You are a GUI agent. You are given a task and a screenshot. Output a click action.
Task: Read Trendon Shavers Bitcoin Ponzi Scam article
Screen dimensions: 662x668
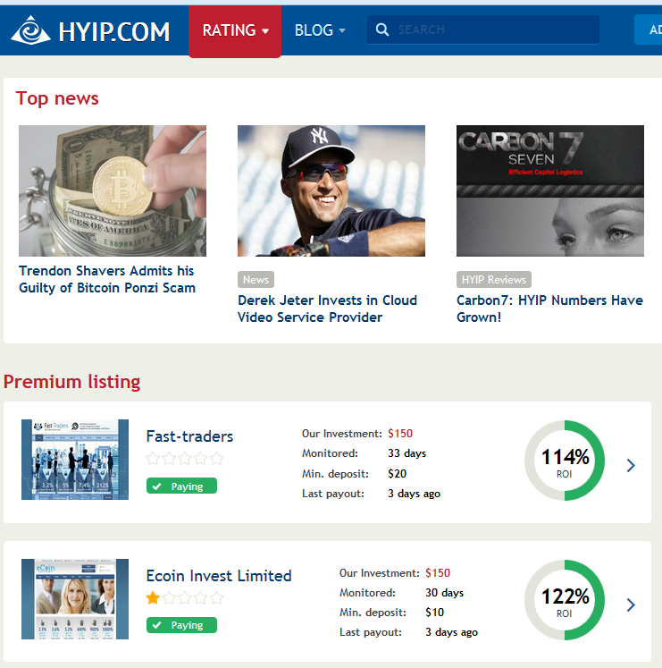(107, 280)
